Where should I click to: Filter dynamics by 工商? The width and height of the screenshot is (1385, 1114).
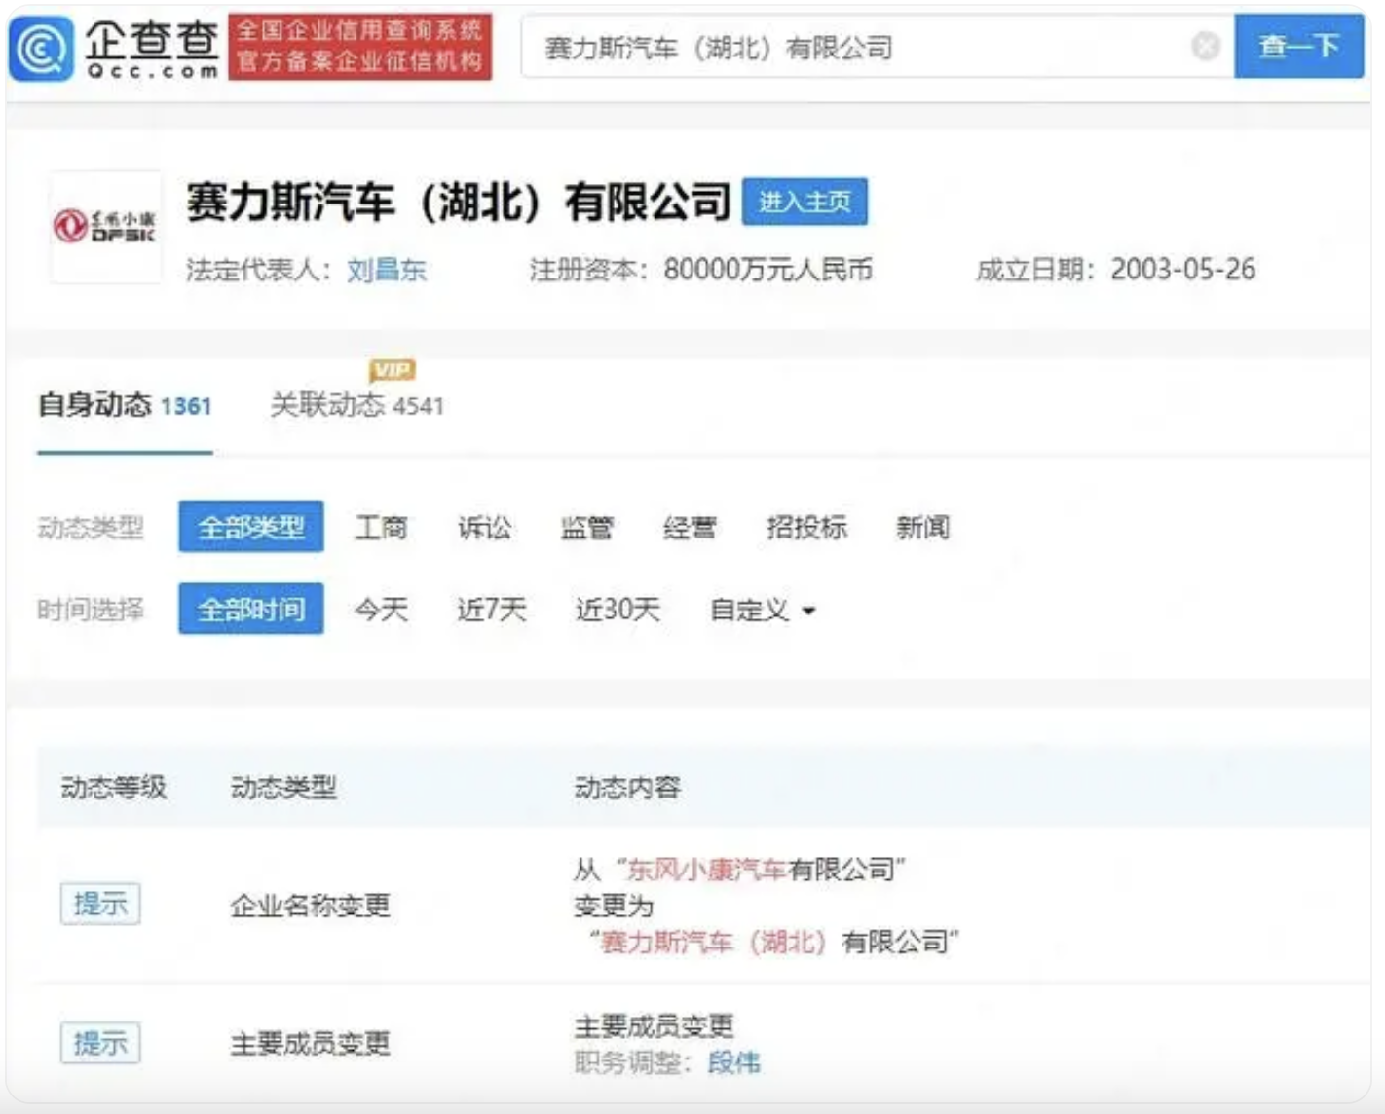[381, 527]
